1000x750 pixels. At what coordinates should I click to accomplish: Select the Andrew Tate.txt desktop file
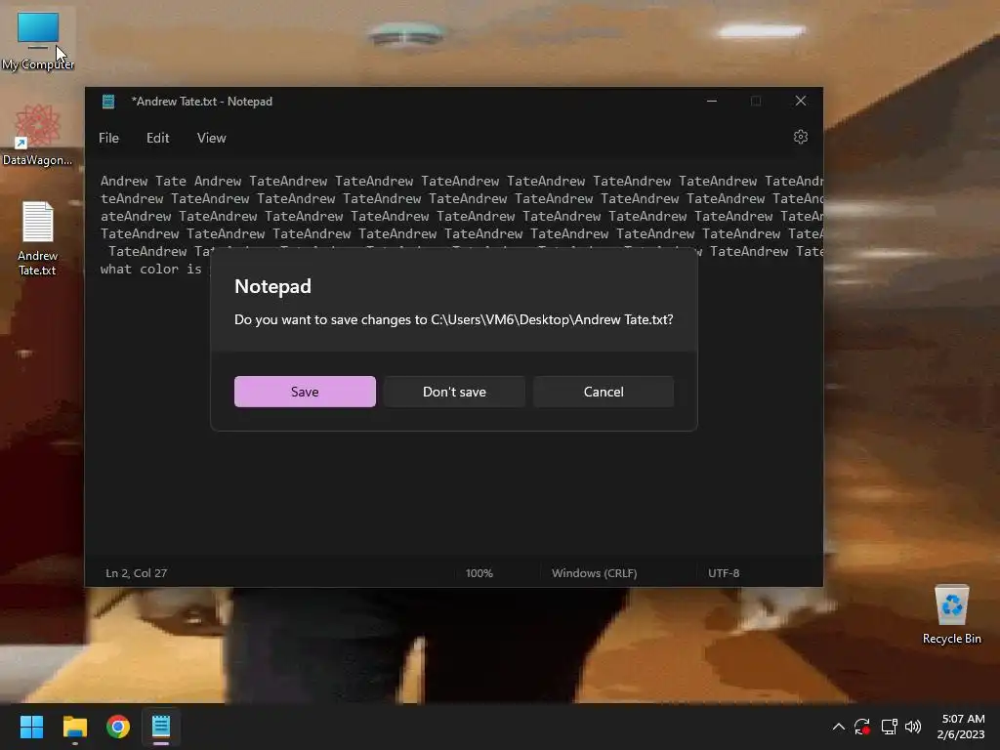click(x=38, y=238)
